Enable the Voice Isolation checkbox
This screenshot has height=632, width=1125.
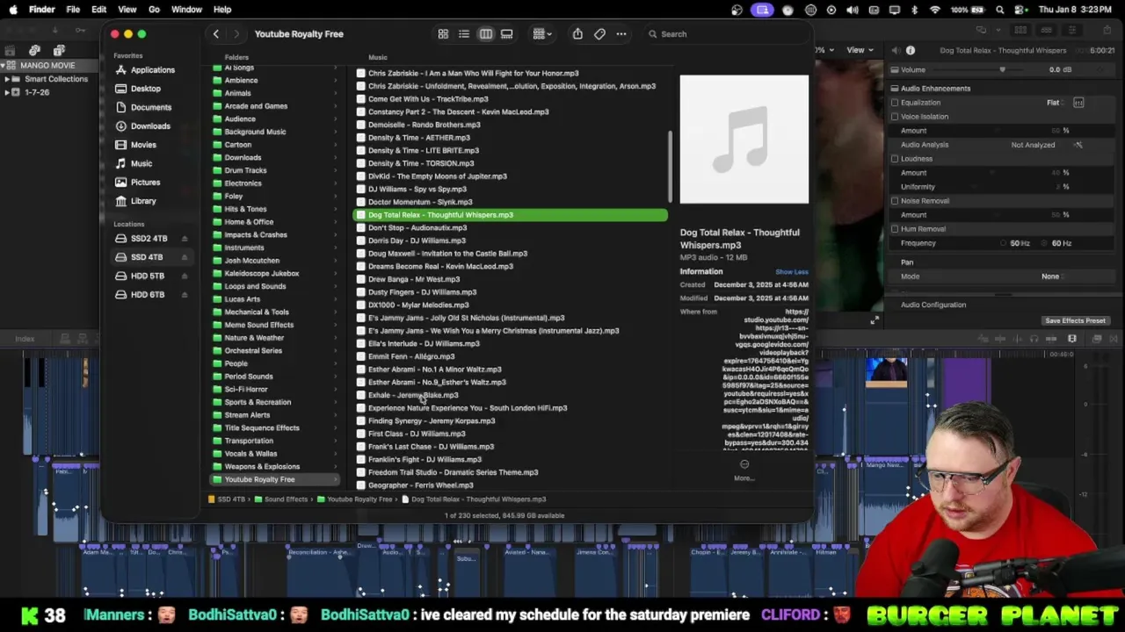pyautogui.click(x=895, y=117)
